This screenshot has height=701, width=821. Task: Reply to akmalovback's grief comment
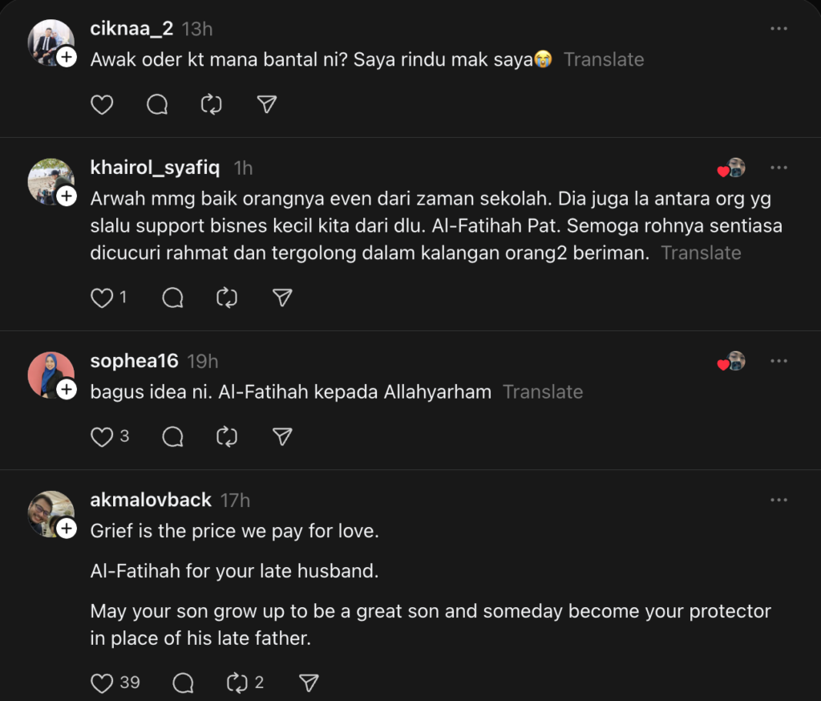point(183,683)
